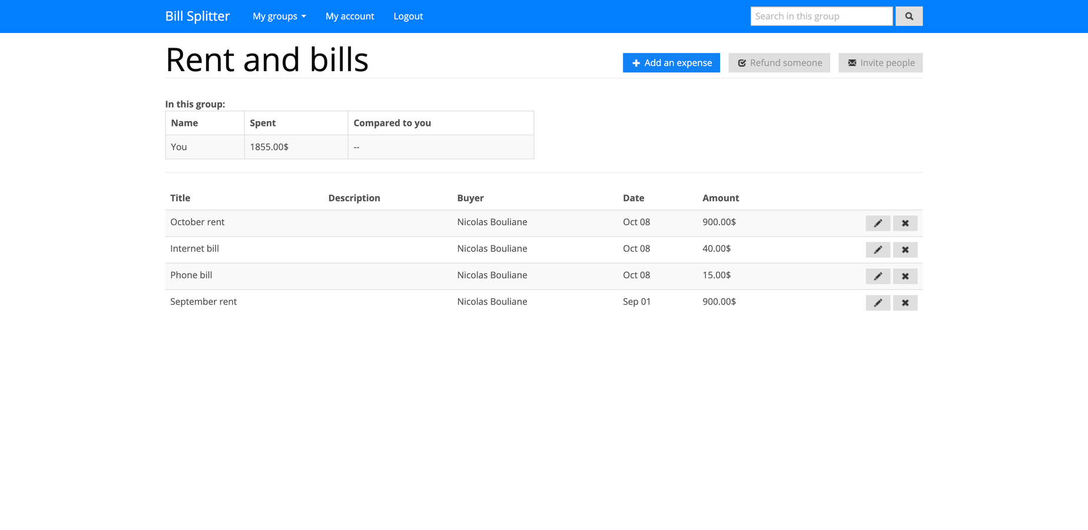
Task: Click the Buyer column header
Action: (470, 198)
